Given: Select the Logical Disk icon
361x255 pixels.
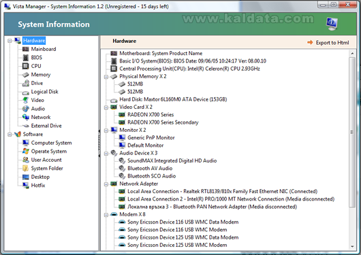Looking at the screenshot, I should tap(25, 92).
